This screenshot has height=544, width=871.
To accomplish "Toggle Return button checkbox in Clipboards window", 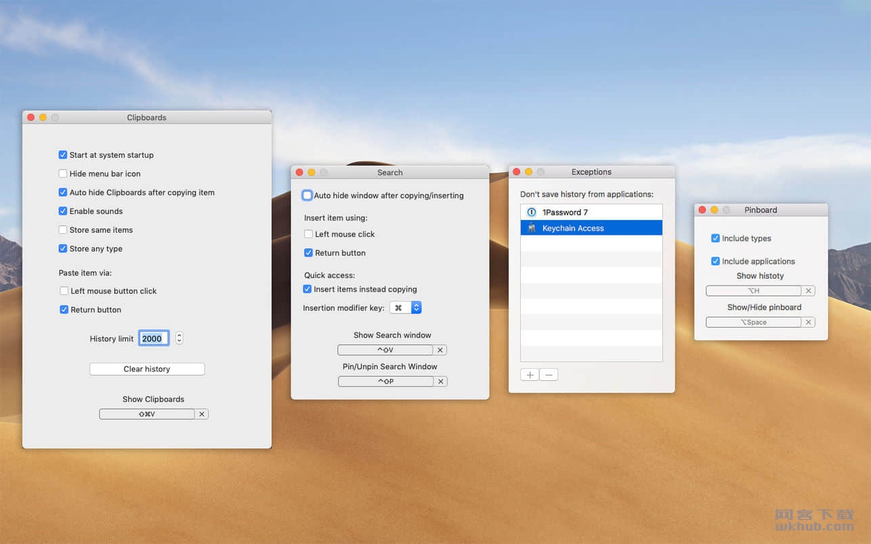I will [64, 310].
